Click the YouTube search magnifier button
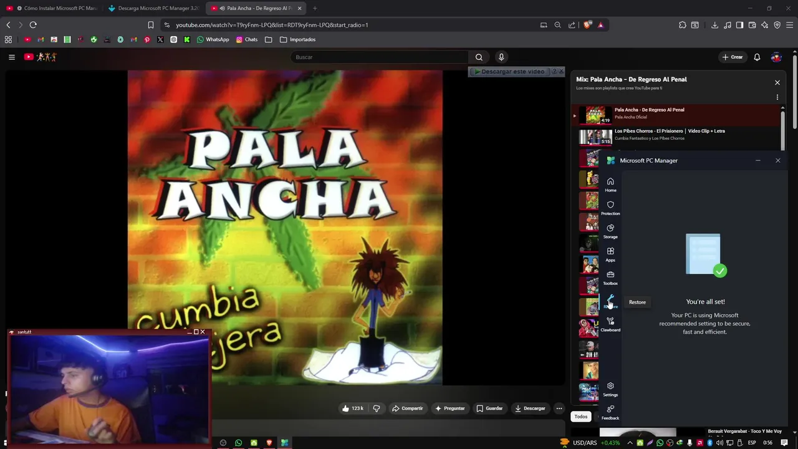 [x=479, y=57]
